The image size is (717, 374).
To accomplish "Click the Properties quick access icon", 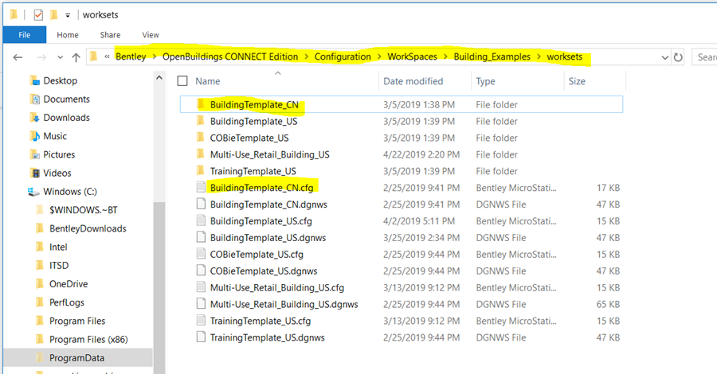I will [x=38, y=15].
